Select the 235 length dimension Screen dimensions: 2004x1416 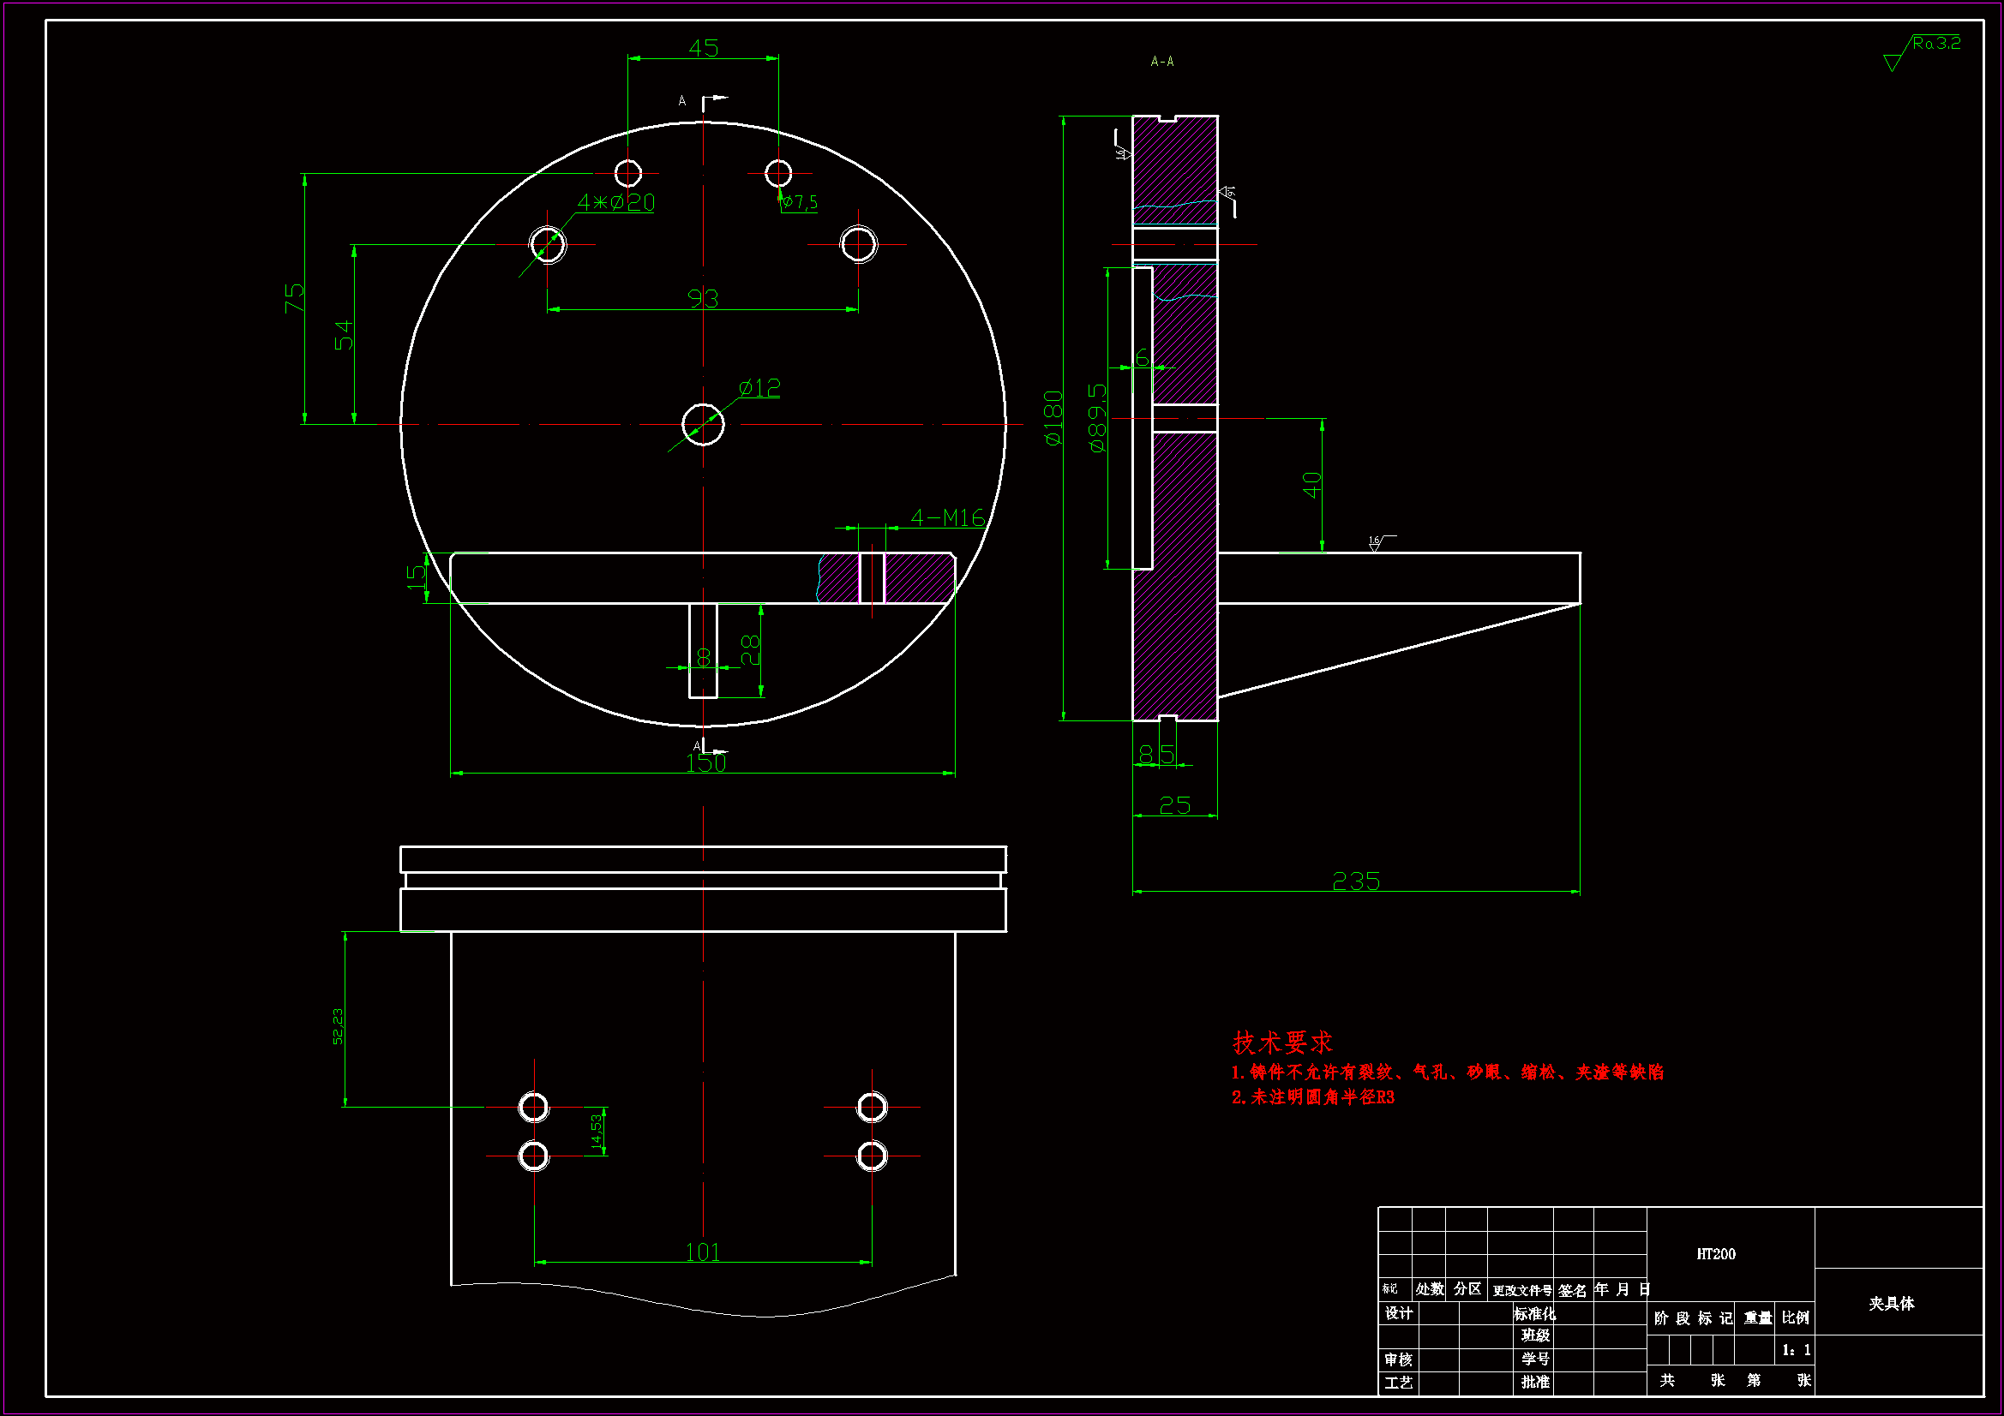1355,881
